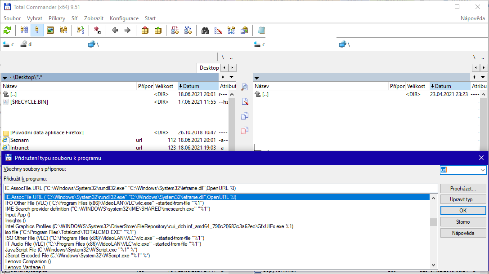The height and width of the screenshot is (274, 489).
Task: Switch to brief file list view
Action: pyautogui.click(x=24, y=31)
